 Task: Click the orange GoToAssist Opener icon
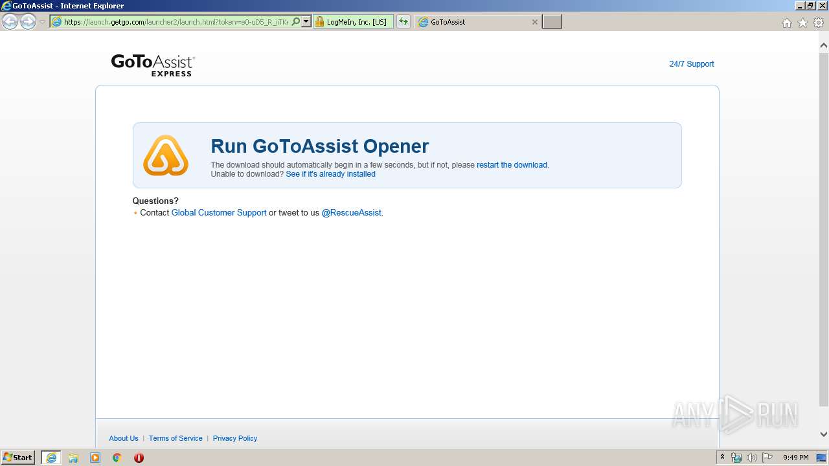[x=166, y=155]
